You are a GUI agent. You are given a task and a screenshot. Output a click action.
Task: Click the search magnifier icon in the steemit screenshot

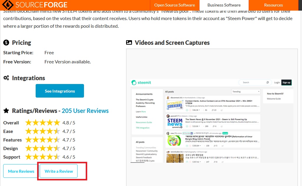tap(268, 83)
